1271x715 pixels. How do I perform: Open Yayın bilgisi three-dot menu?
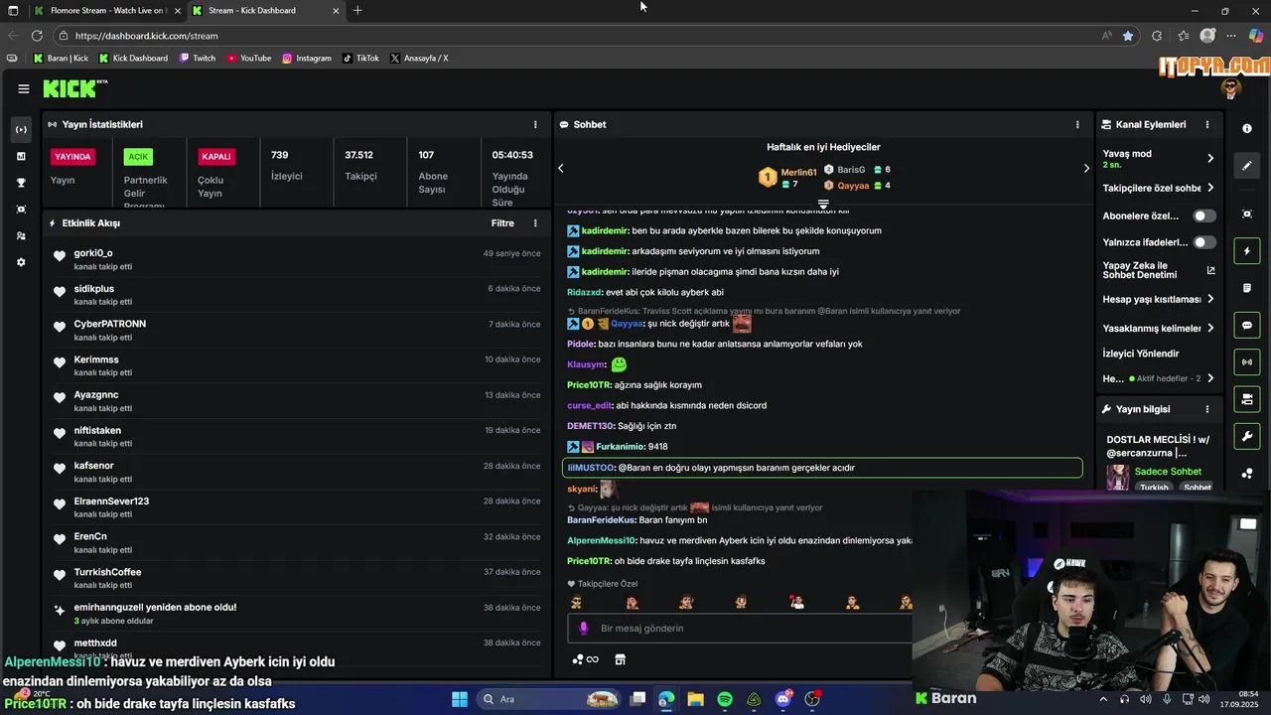tap(1207, 409)
